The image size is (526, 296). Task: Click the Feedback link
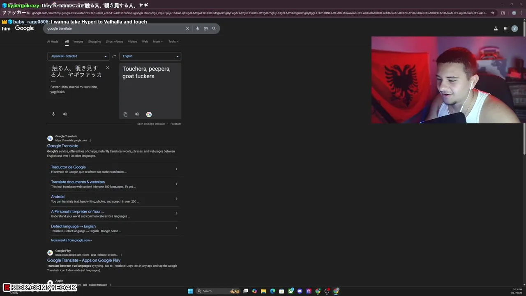click(176, 124)
